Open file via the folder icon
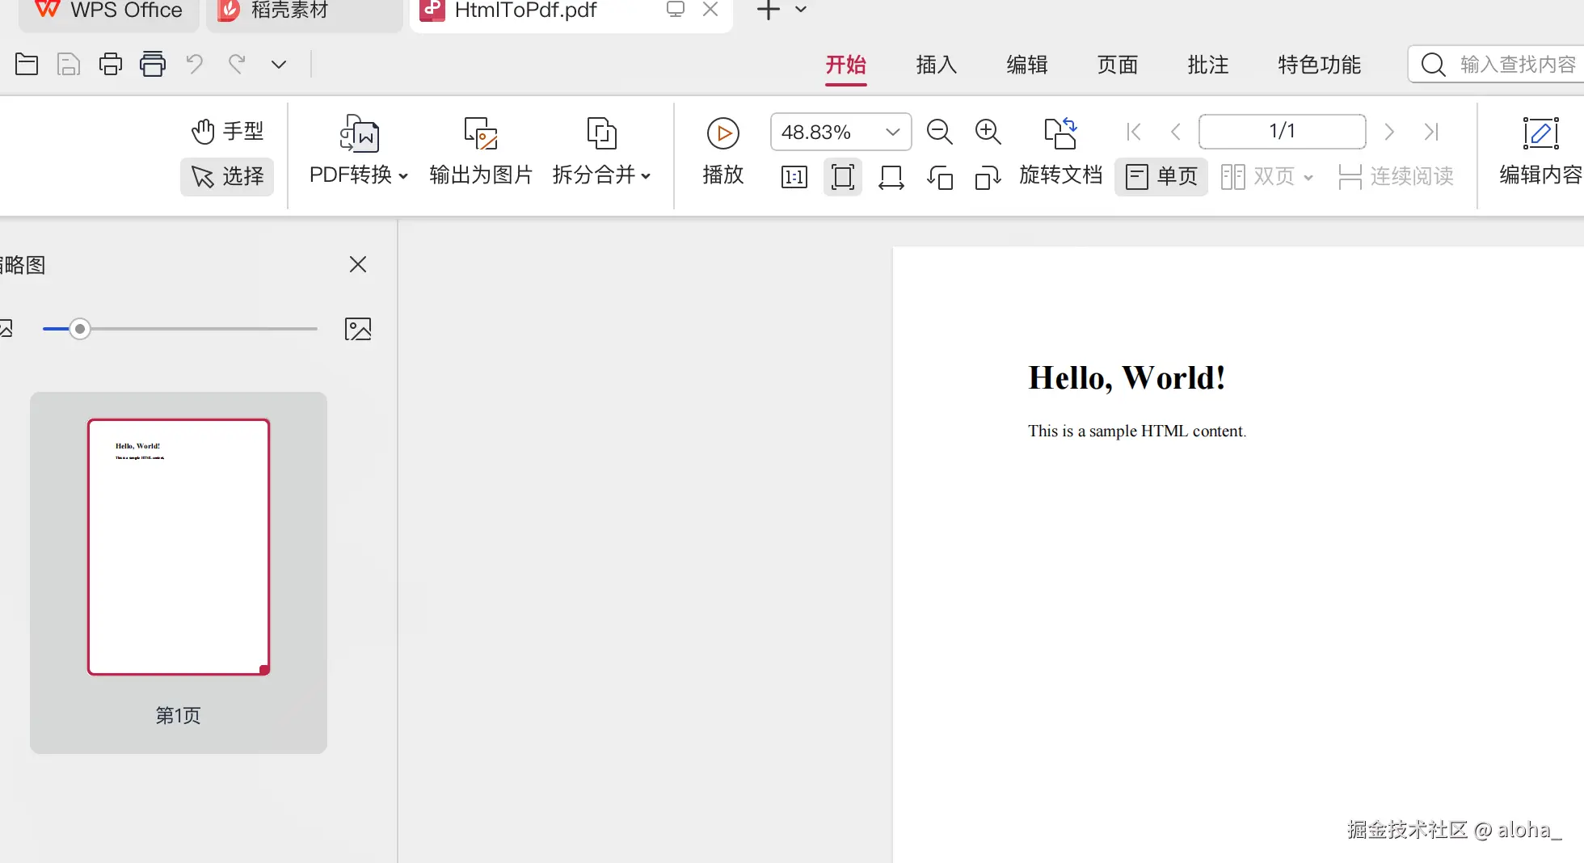Screen dimensions: 1584x863 point(27,64)
